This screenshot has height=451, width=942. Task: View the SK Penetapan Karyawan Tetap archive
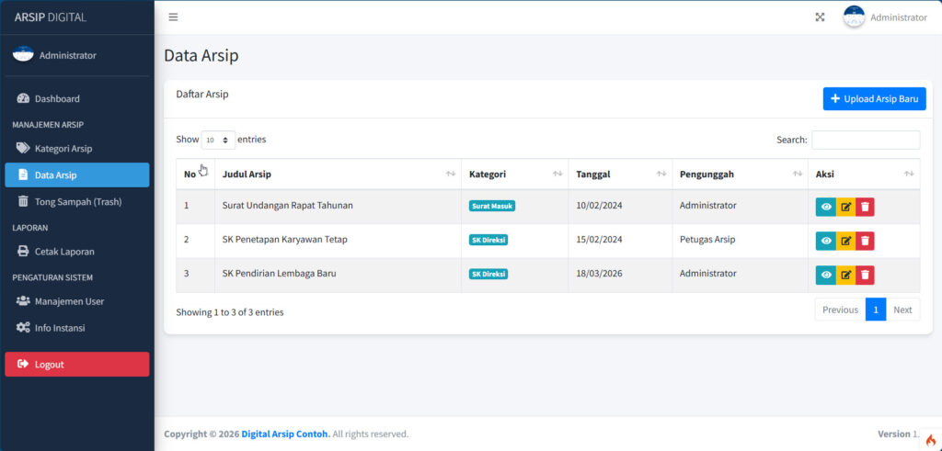[825, 241]
